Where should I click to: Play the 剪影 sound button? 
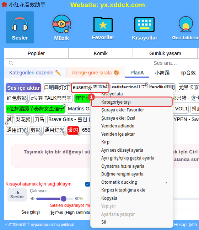(36, 130)
